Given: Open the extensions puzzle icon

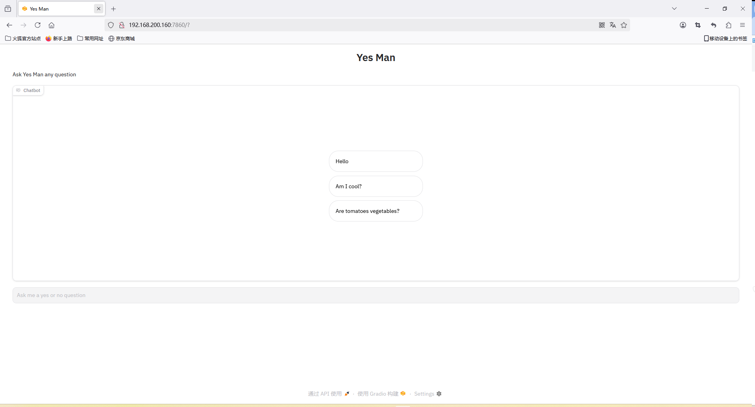Looking at the screenshot, I should 728,25.
